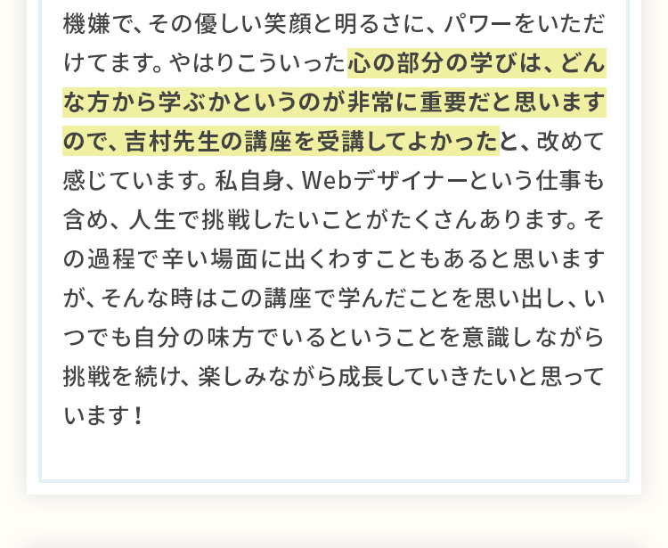Click the final line います！
The width and height of the screenshot is (668, 548).
pos(103,416)
